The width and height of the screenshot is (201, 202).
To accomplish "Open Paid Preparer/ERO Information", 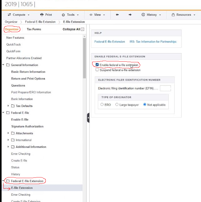I will point(31,92).
